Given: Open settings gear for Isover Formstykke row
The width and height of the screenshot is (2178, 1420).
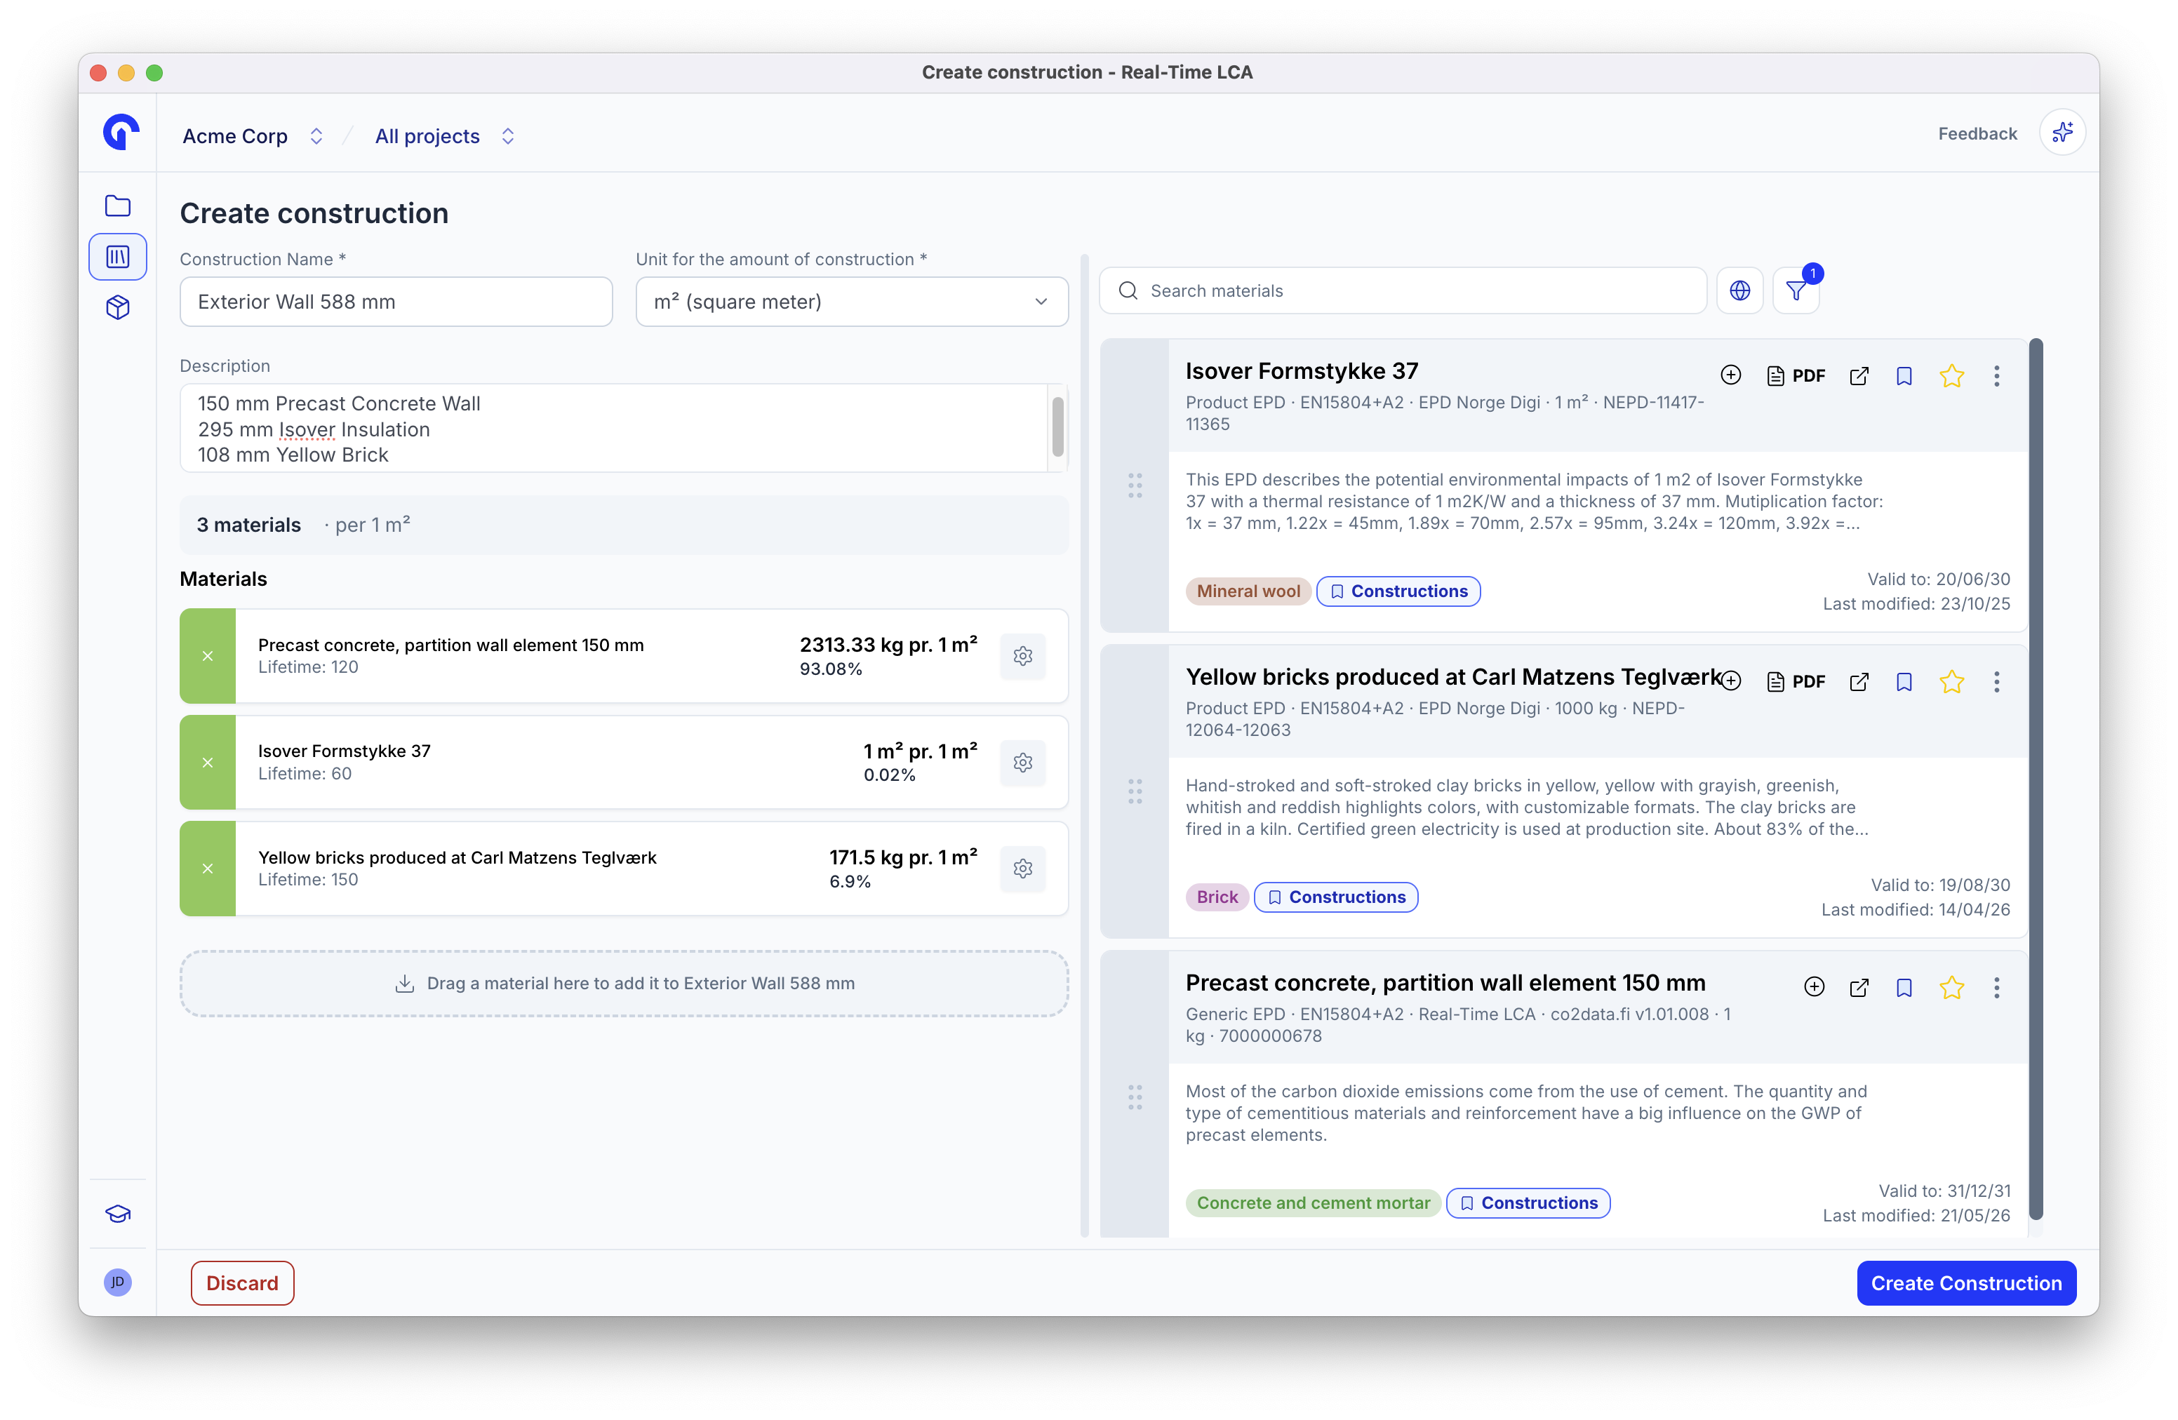Looking at the screenshot, I should point(1023,762).
